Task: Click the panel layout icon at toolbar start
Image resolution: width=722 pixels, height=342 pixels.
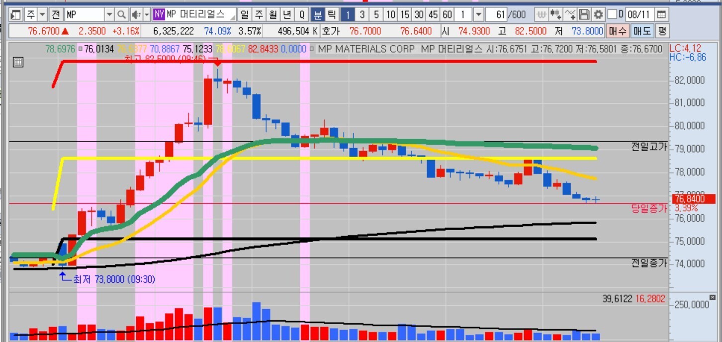Action: coord(15,14)
